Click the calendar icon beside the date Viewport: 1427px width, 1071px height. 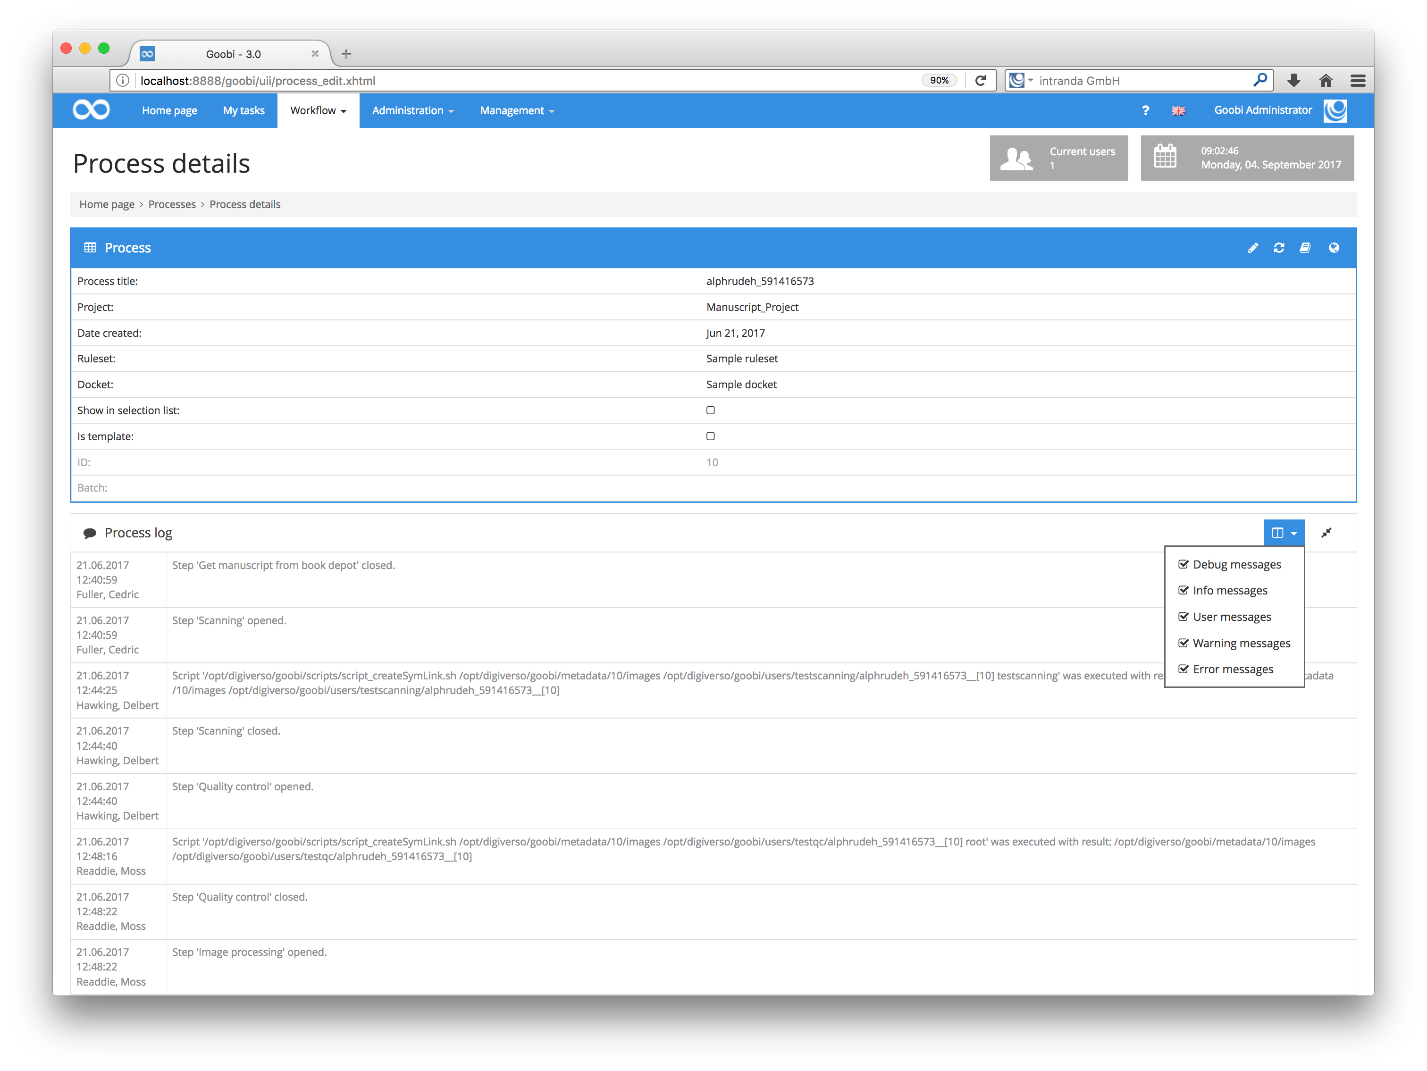click(1165, 157)
